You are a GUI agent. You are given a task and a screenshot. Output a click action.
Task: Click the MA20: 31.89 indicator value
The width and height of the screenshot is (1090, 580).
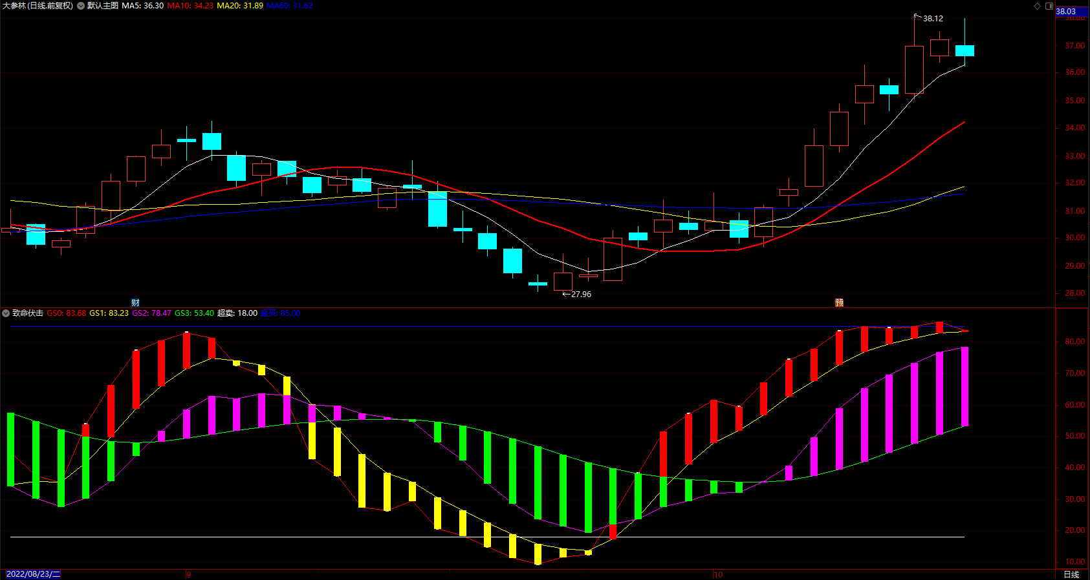click(240, 6)
